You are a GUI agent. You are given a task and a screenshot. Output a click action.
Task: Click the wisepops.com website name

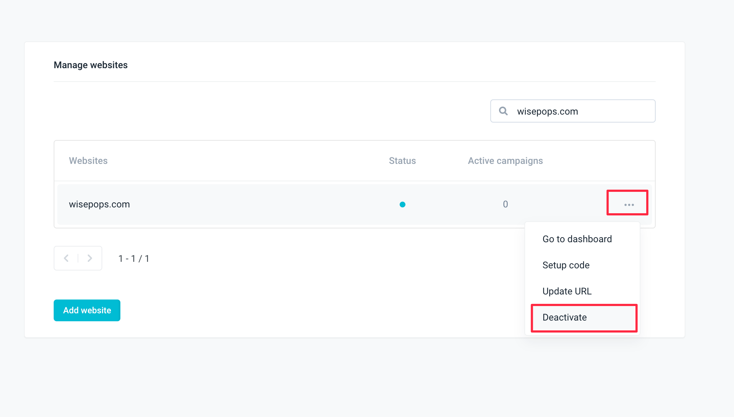point(99,205)
